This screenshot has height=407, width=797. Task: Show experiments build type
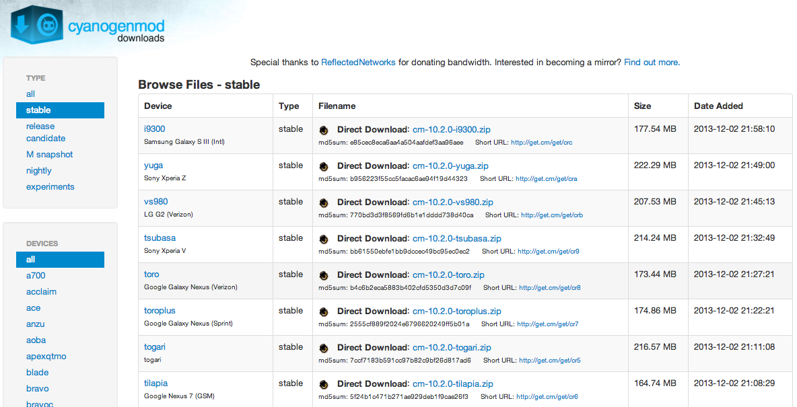50,187
